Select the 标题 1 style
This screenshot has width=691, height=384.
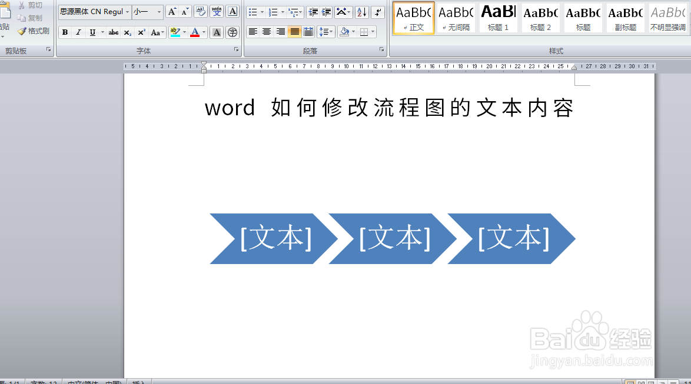click(x=497, y=18)
